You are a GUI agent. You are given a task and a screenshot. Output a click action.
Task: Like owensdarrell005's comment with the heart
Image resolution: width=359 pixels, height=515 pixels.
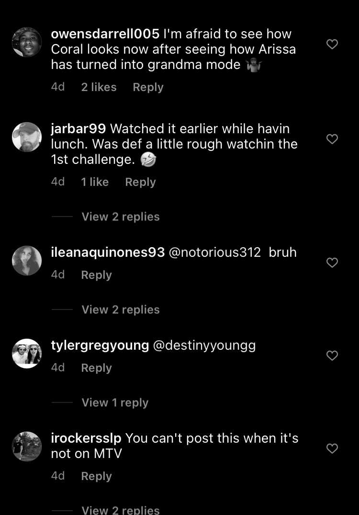pos(332,44)
